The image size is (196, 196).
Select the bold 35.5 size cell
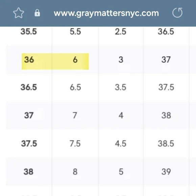coord(29,31)
